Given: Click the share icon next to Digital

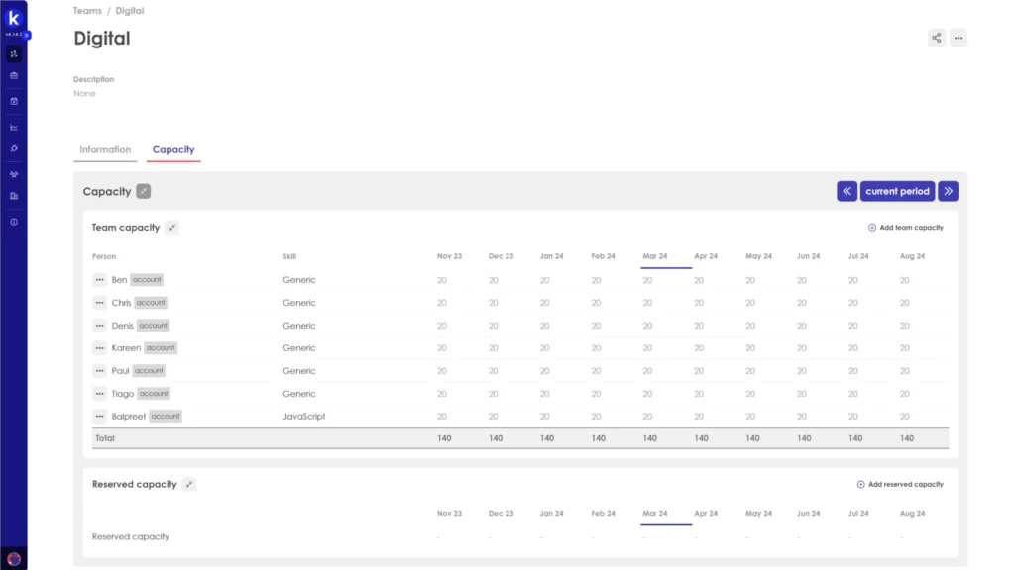Looking at the screenshot, I should click(x=936, y=38).
